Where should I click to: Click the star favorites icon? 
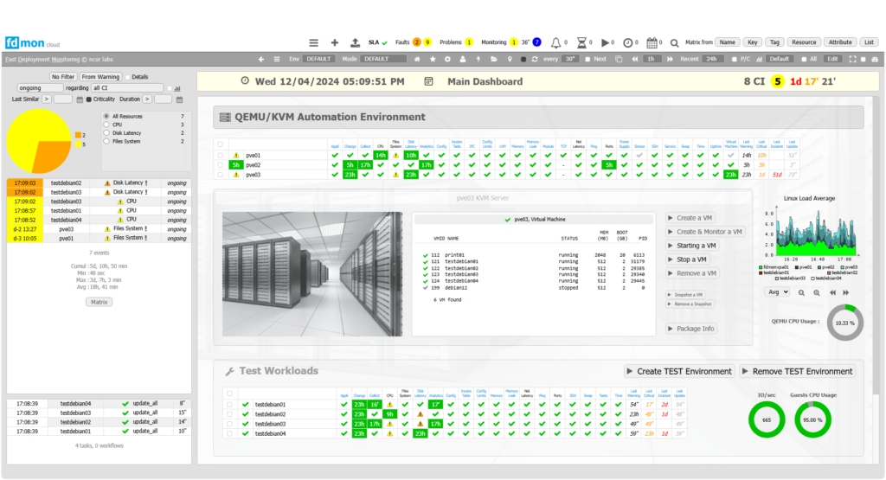coord(433,59)
